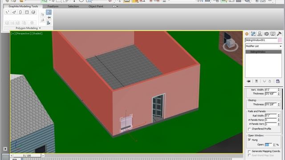Click the # Panels Vert value field

coord(271,124)
